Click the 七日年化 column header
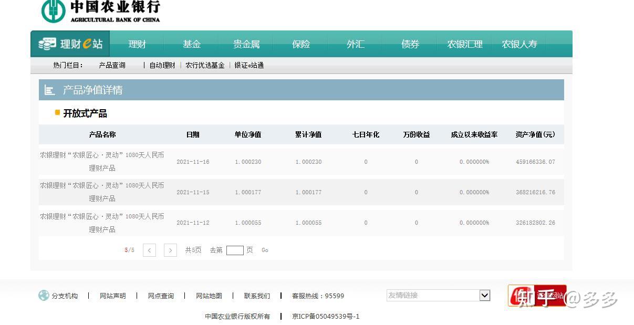634x325 pixels. [366, 134]
